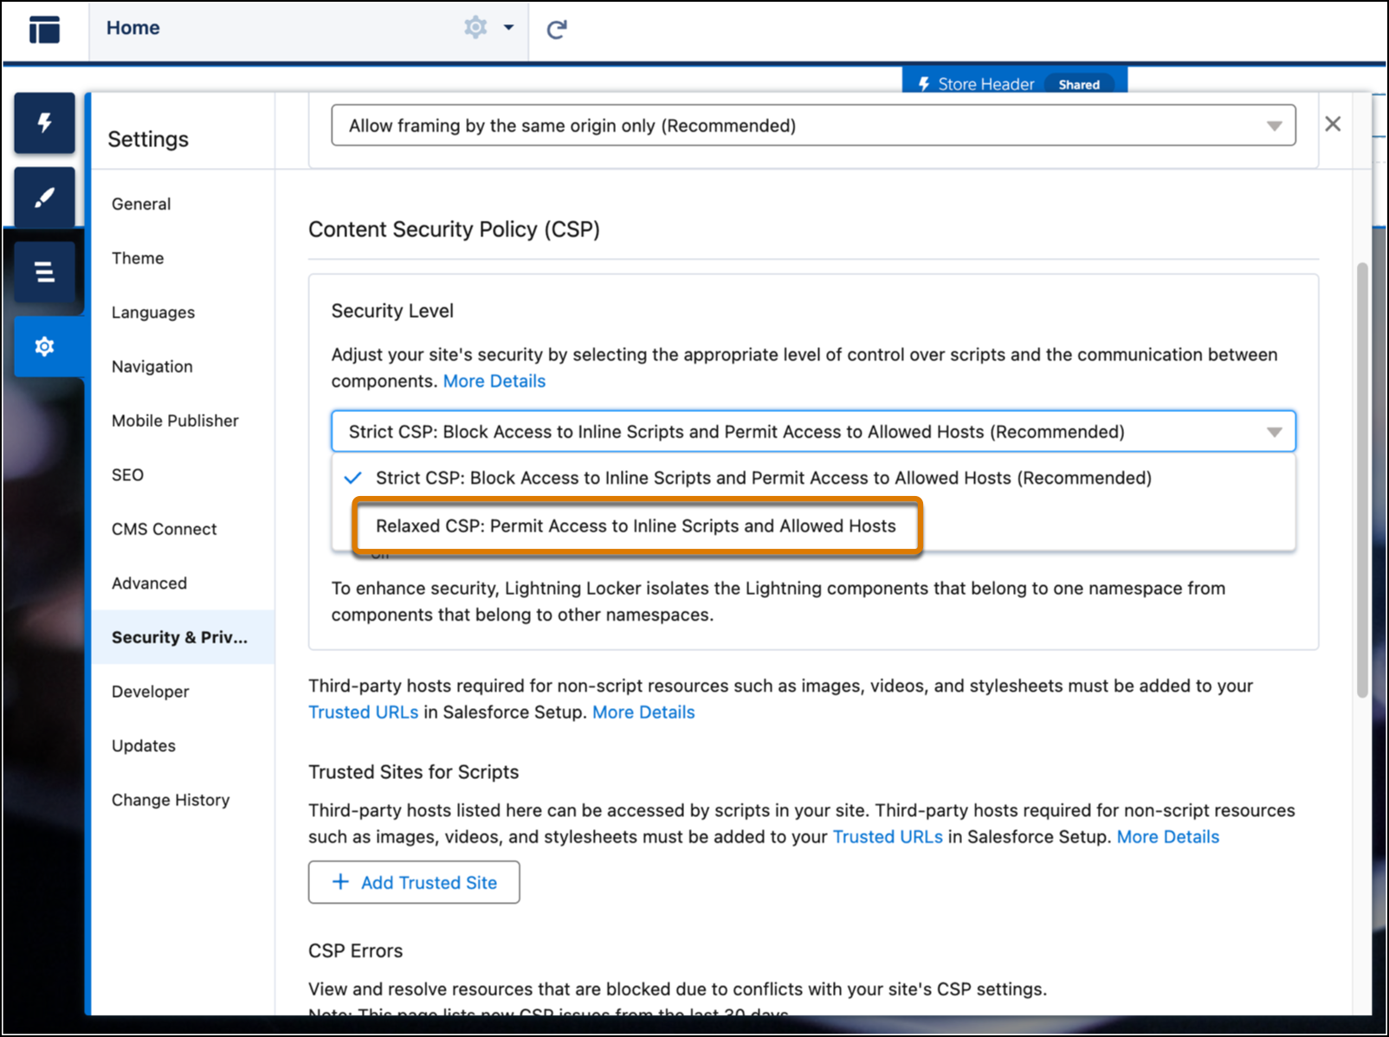The image size is (1389, 1037).
Task: Click More Details link in Trusted Sites section
Action: 1168,837
